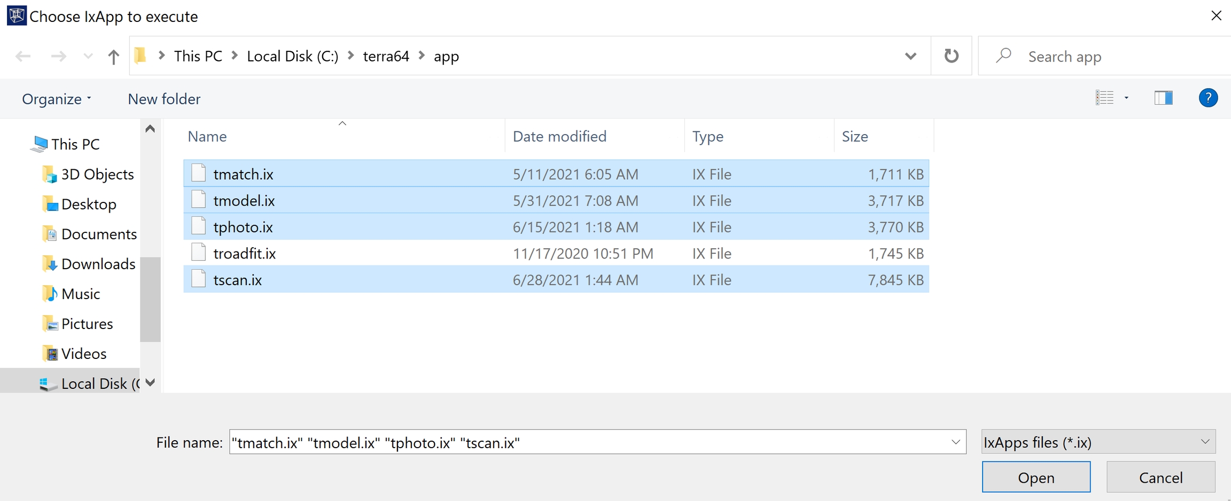
Task: Open the Recent locations dropdown arrow
Action: pyautogui.click(x=88, y=57)
